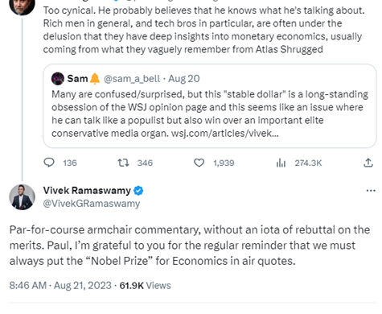Click the bell emoji next to Sam
The image size is (382, 314).
point(95,79)
